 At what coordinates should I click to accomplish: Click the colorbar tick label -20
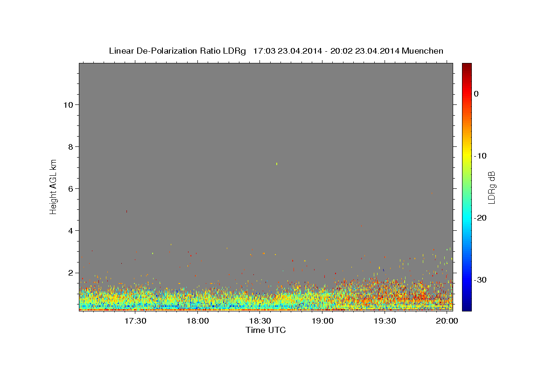[480, 218]
